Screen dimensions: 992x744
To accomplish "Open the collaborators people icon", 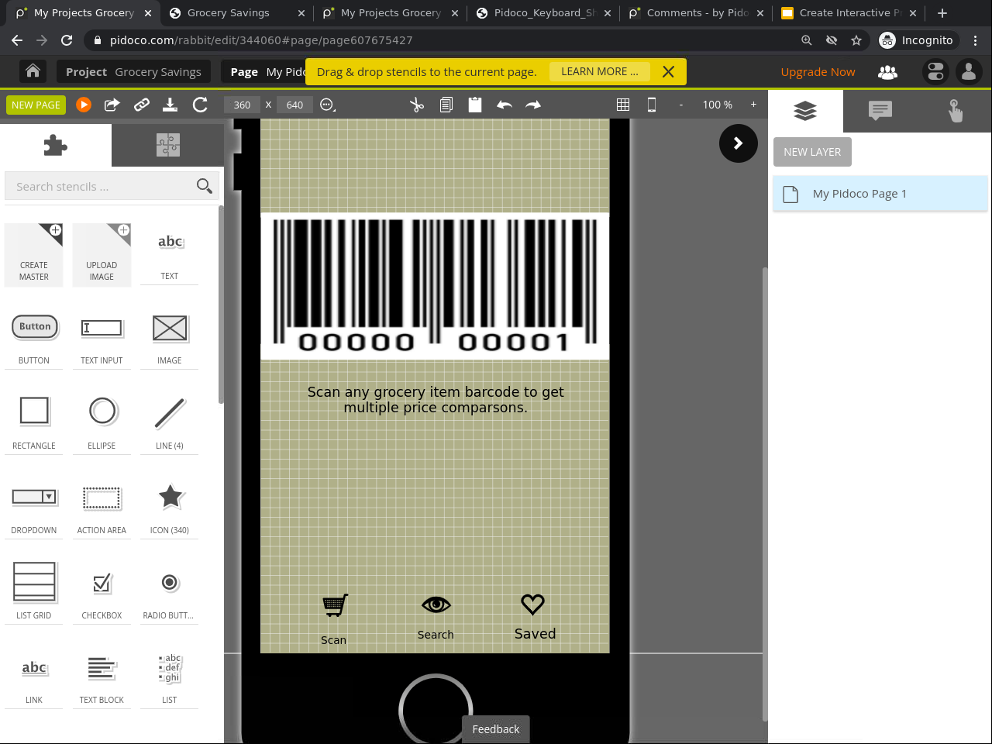I will [x=888, y=72].
